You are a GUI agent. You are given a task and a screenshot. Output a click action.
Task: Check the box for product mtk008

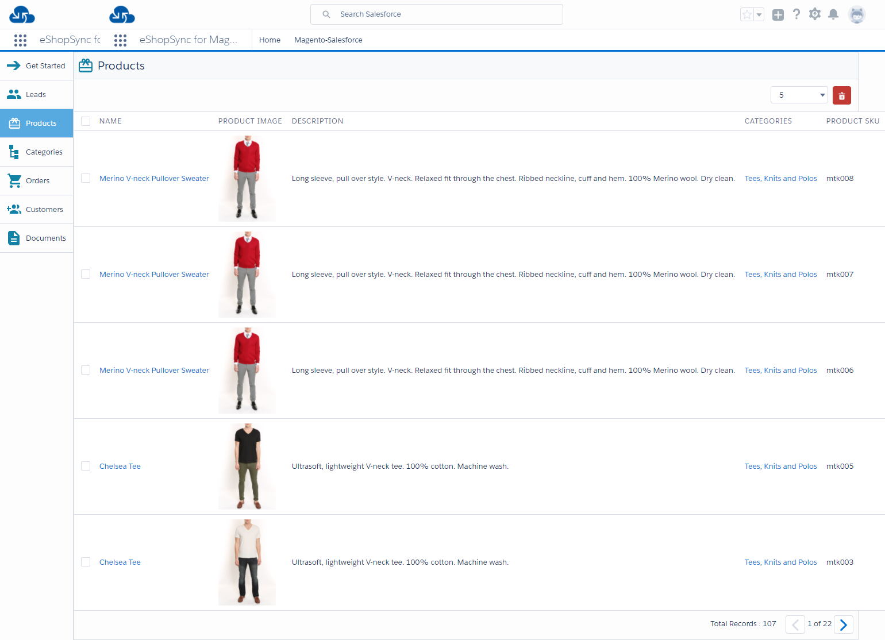pos(86,179)
